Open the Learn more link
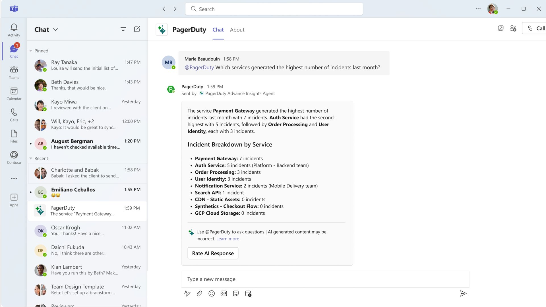The image size is (546, 307). pyautogui.click(x=228, y=239)
